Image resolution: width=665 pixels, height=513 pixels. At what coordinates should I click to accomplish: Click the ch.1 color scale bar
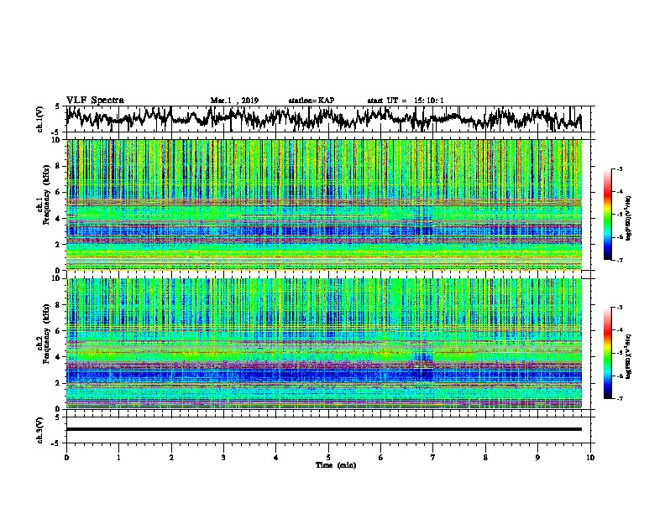coord(608,214)
